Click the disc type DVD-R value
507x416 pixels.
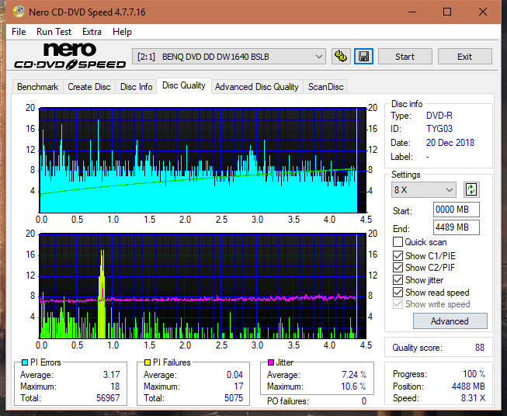(439, 116)
